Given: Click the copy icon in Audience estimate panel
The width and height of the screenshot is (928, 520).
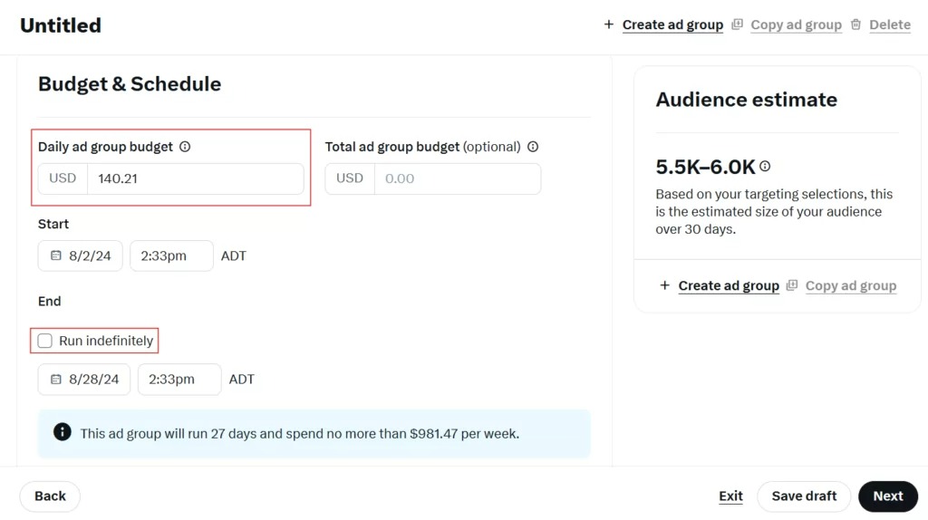Looking at the screenshot, I should click(792, 285).
